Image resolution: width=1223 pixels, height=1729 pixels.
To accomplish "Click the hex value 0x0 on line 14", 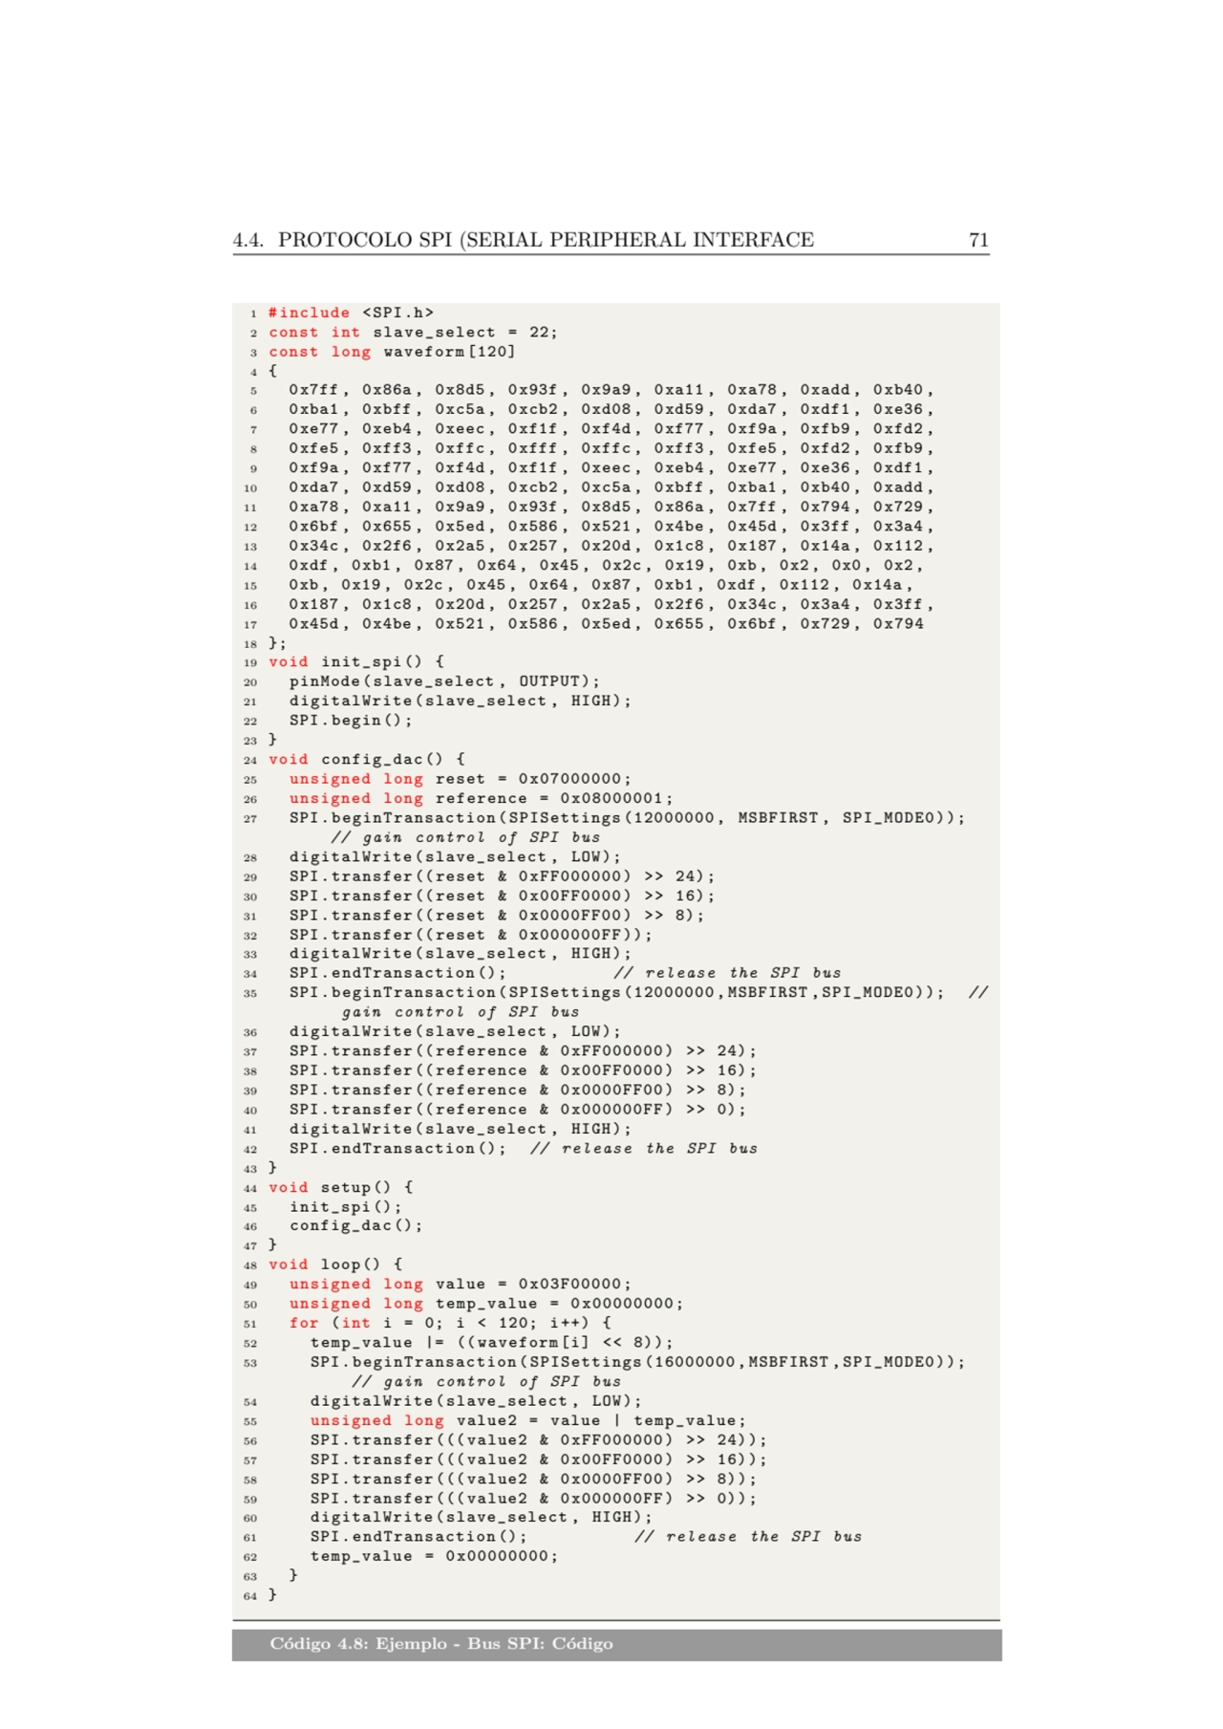I will 846,565.
